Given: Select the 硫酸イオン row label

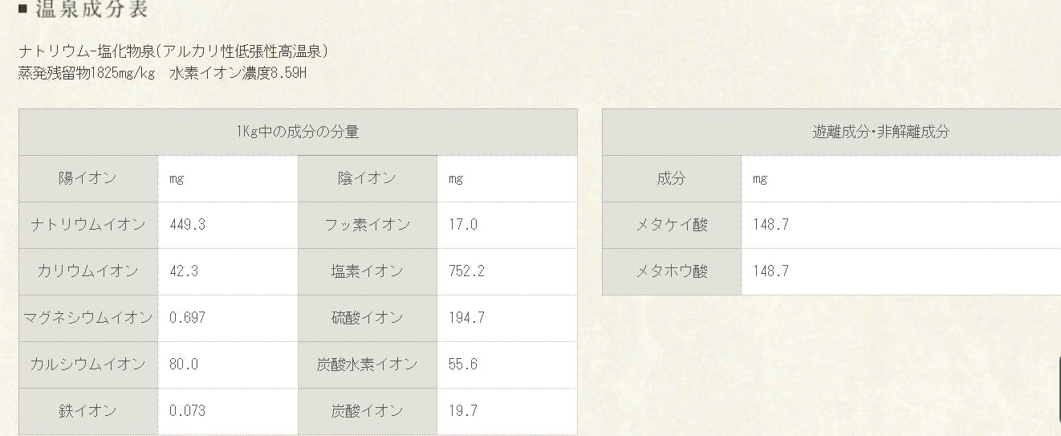Looking at the screenshot, I should point(367,318).
